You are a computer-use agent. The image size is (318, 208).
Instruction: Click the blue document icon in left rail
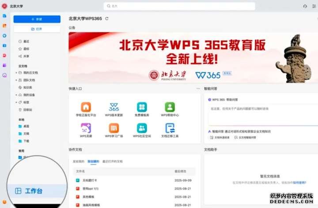[4, 16]
